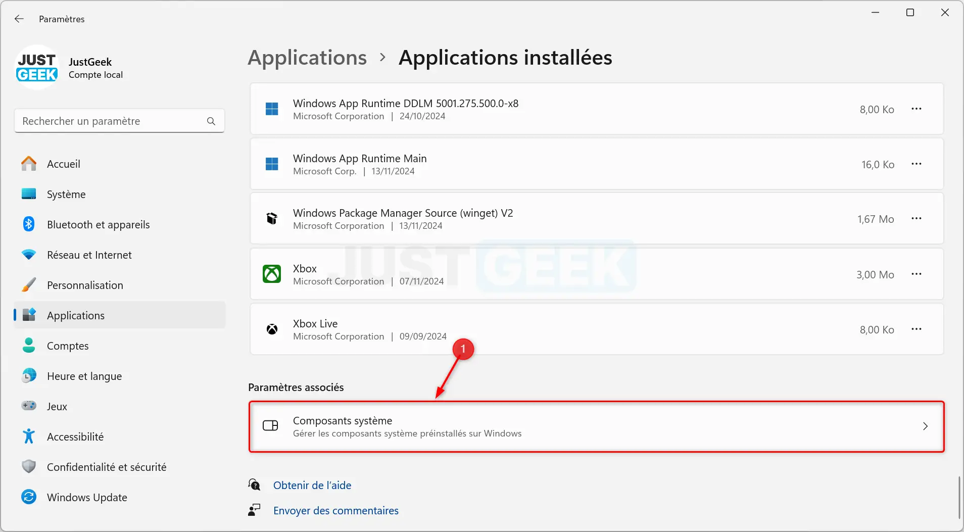The width and height of the screenshot is (964, 532).
Task: Click the green Xbox app icon
Action: (x=272, y=274)
